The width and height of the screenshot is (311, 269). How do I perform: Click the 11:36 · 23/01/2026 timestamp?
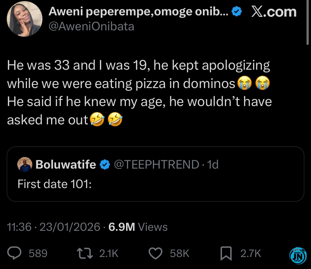[x=54, y=227]
